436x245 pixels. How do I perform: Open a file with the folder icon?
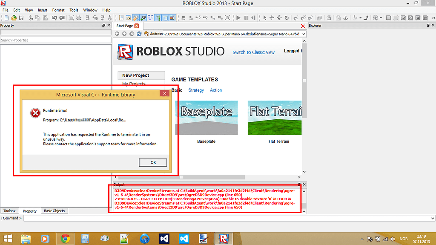(14, 18)
